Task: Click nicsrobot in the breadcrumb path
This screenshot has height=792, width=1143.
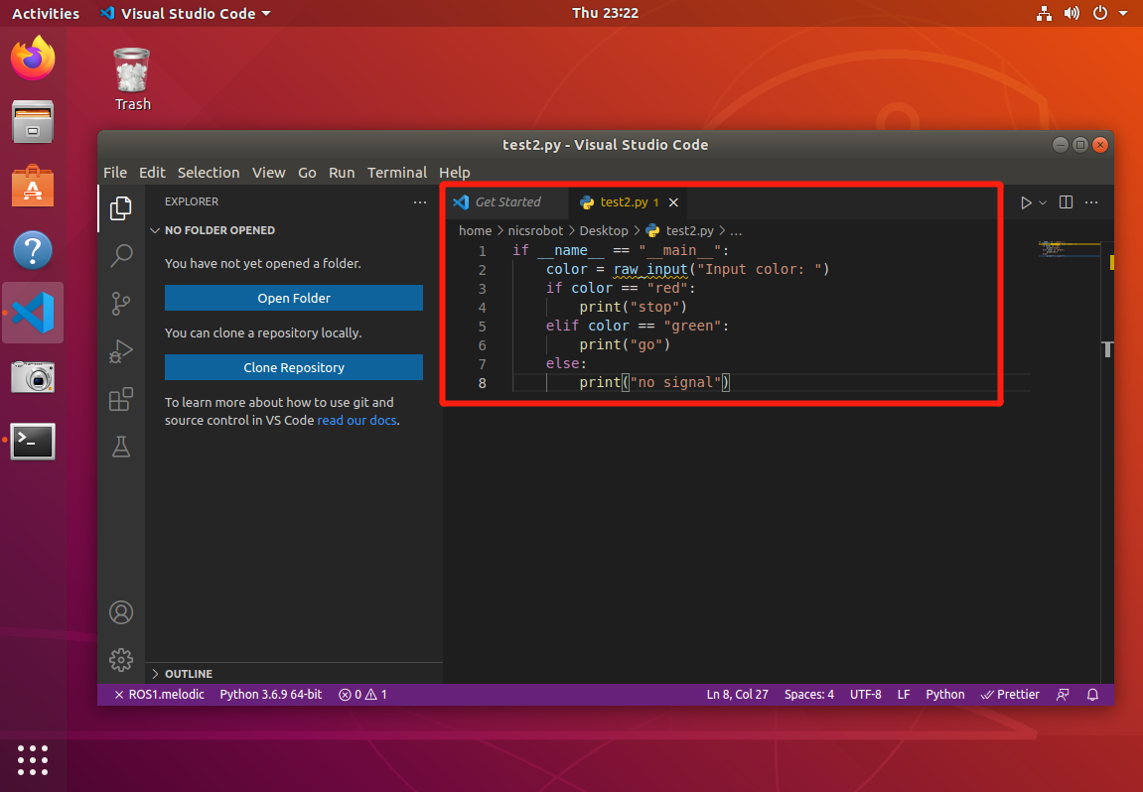Action: (535, 230)
